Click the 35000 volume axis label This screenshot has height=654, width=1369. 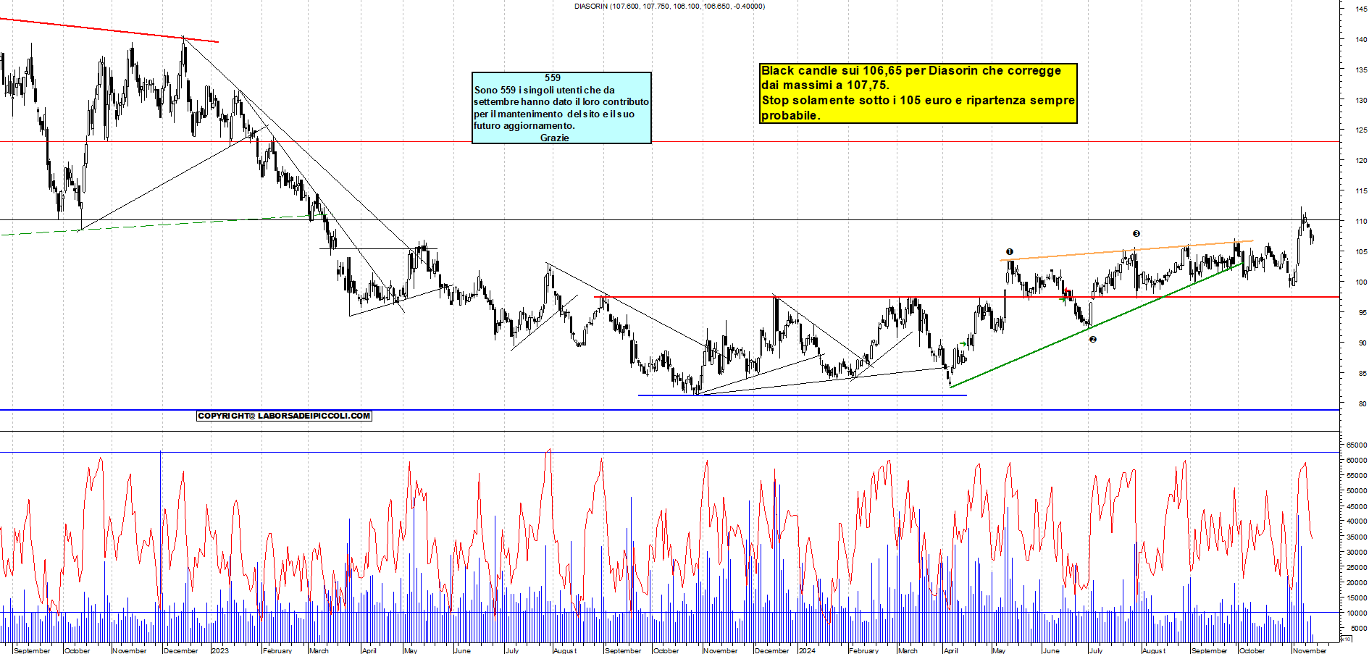click(x=1357, y=537)
